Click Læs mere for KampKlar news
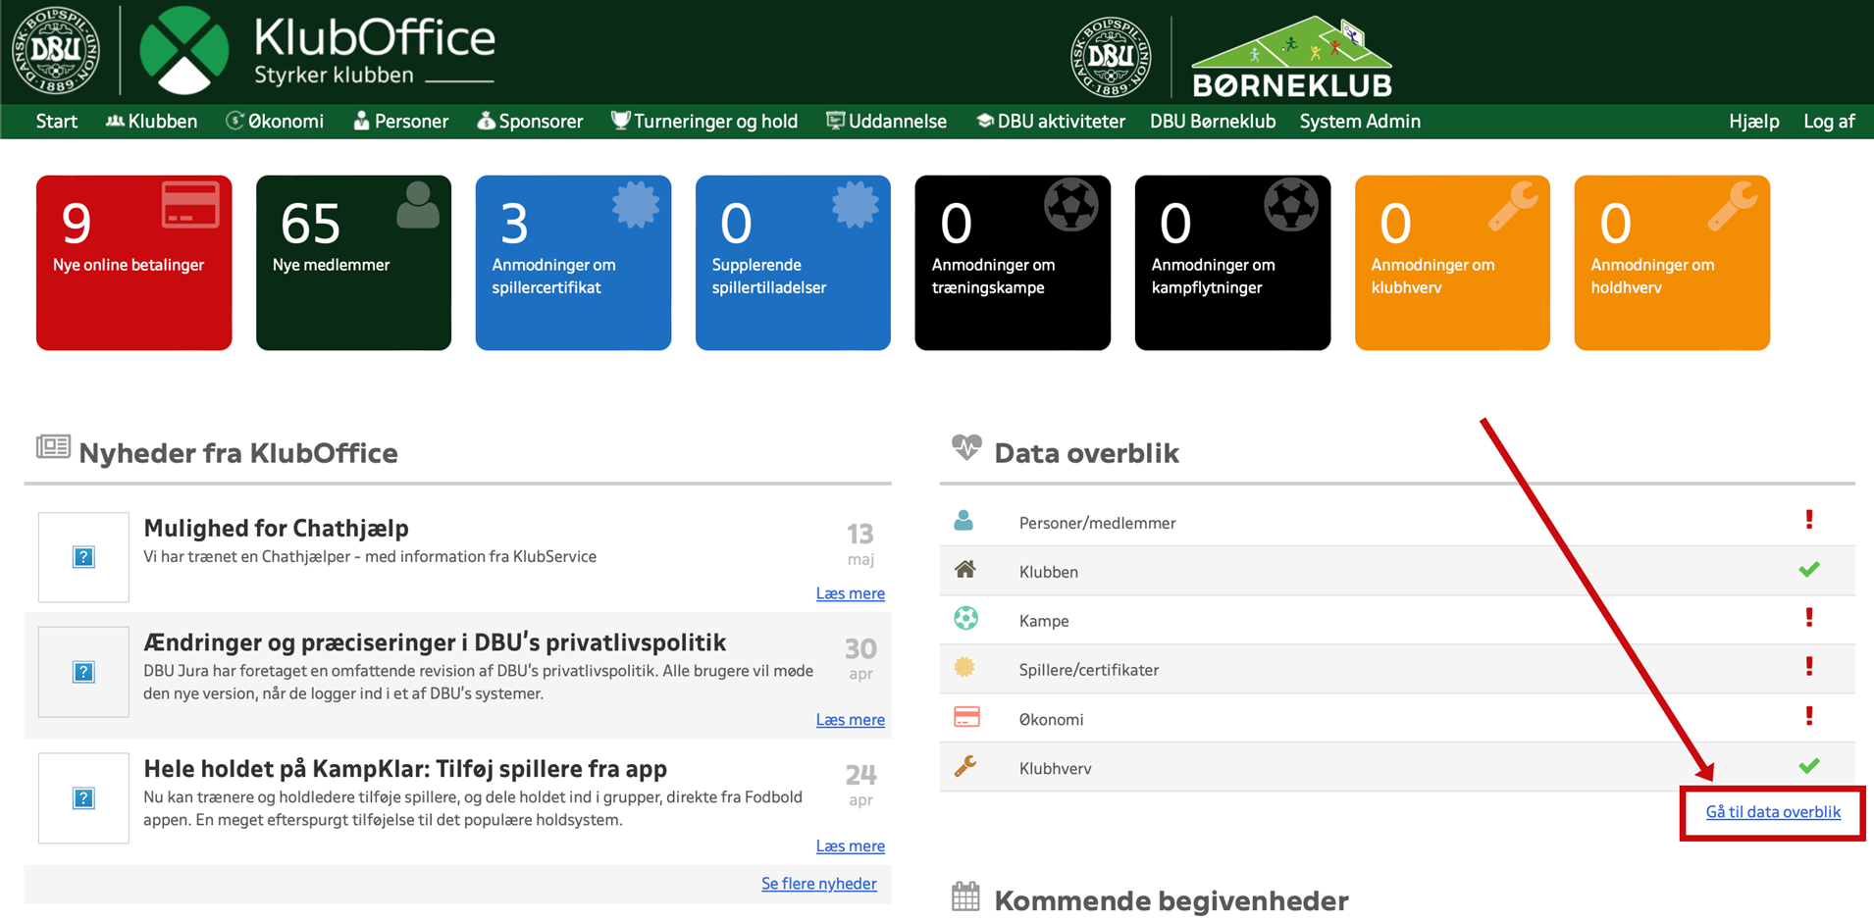1874x921 pixels. (x=851, y=846)
